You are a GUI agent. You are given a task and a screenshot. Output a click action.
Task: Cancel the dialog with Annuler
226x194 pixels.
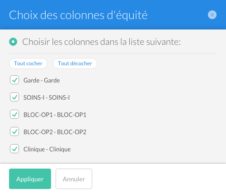(74, 179)
